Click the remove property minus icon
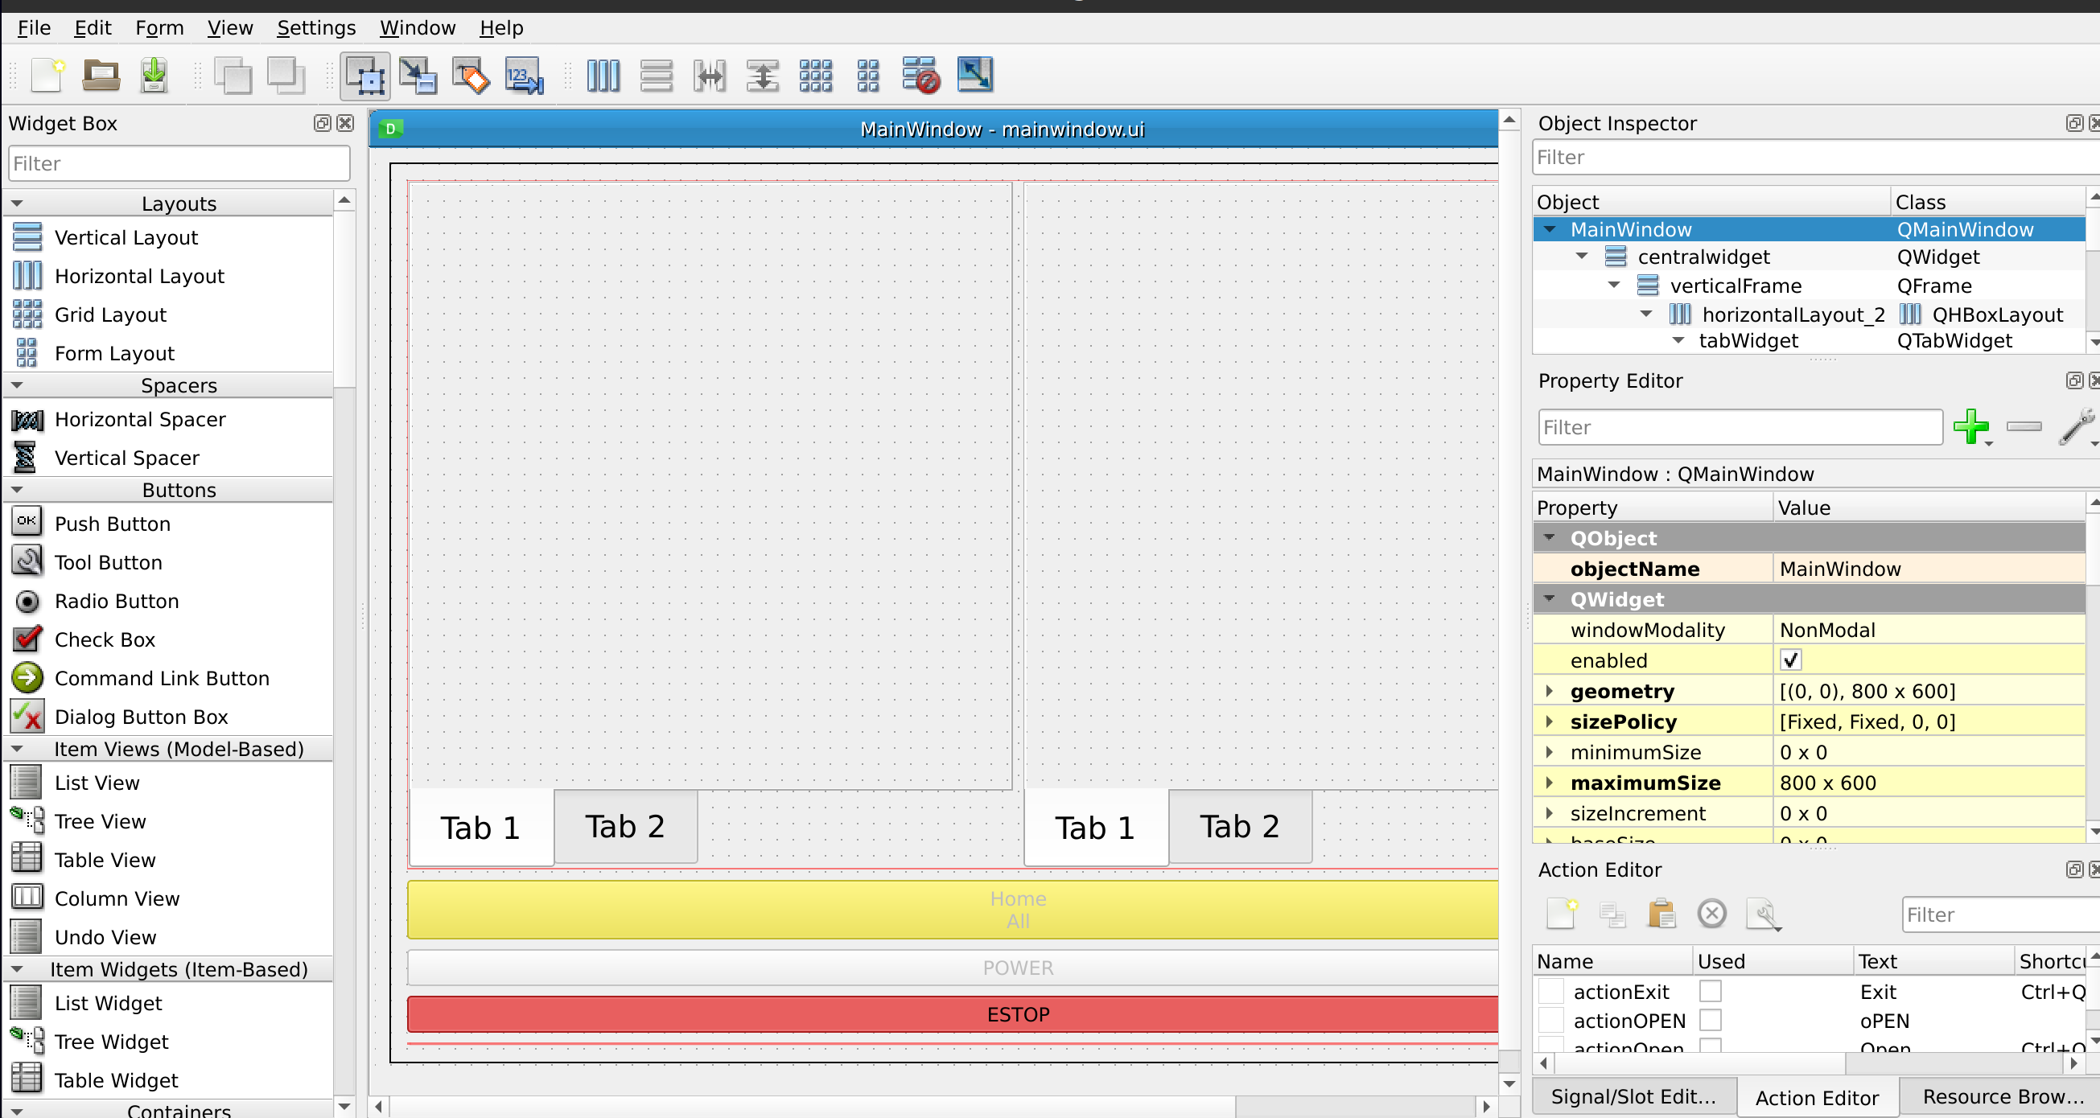This screenshot has height=1118, width=2100. 2024,426
